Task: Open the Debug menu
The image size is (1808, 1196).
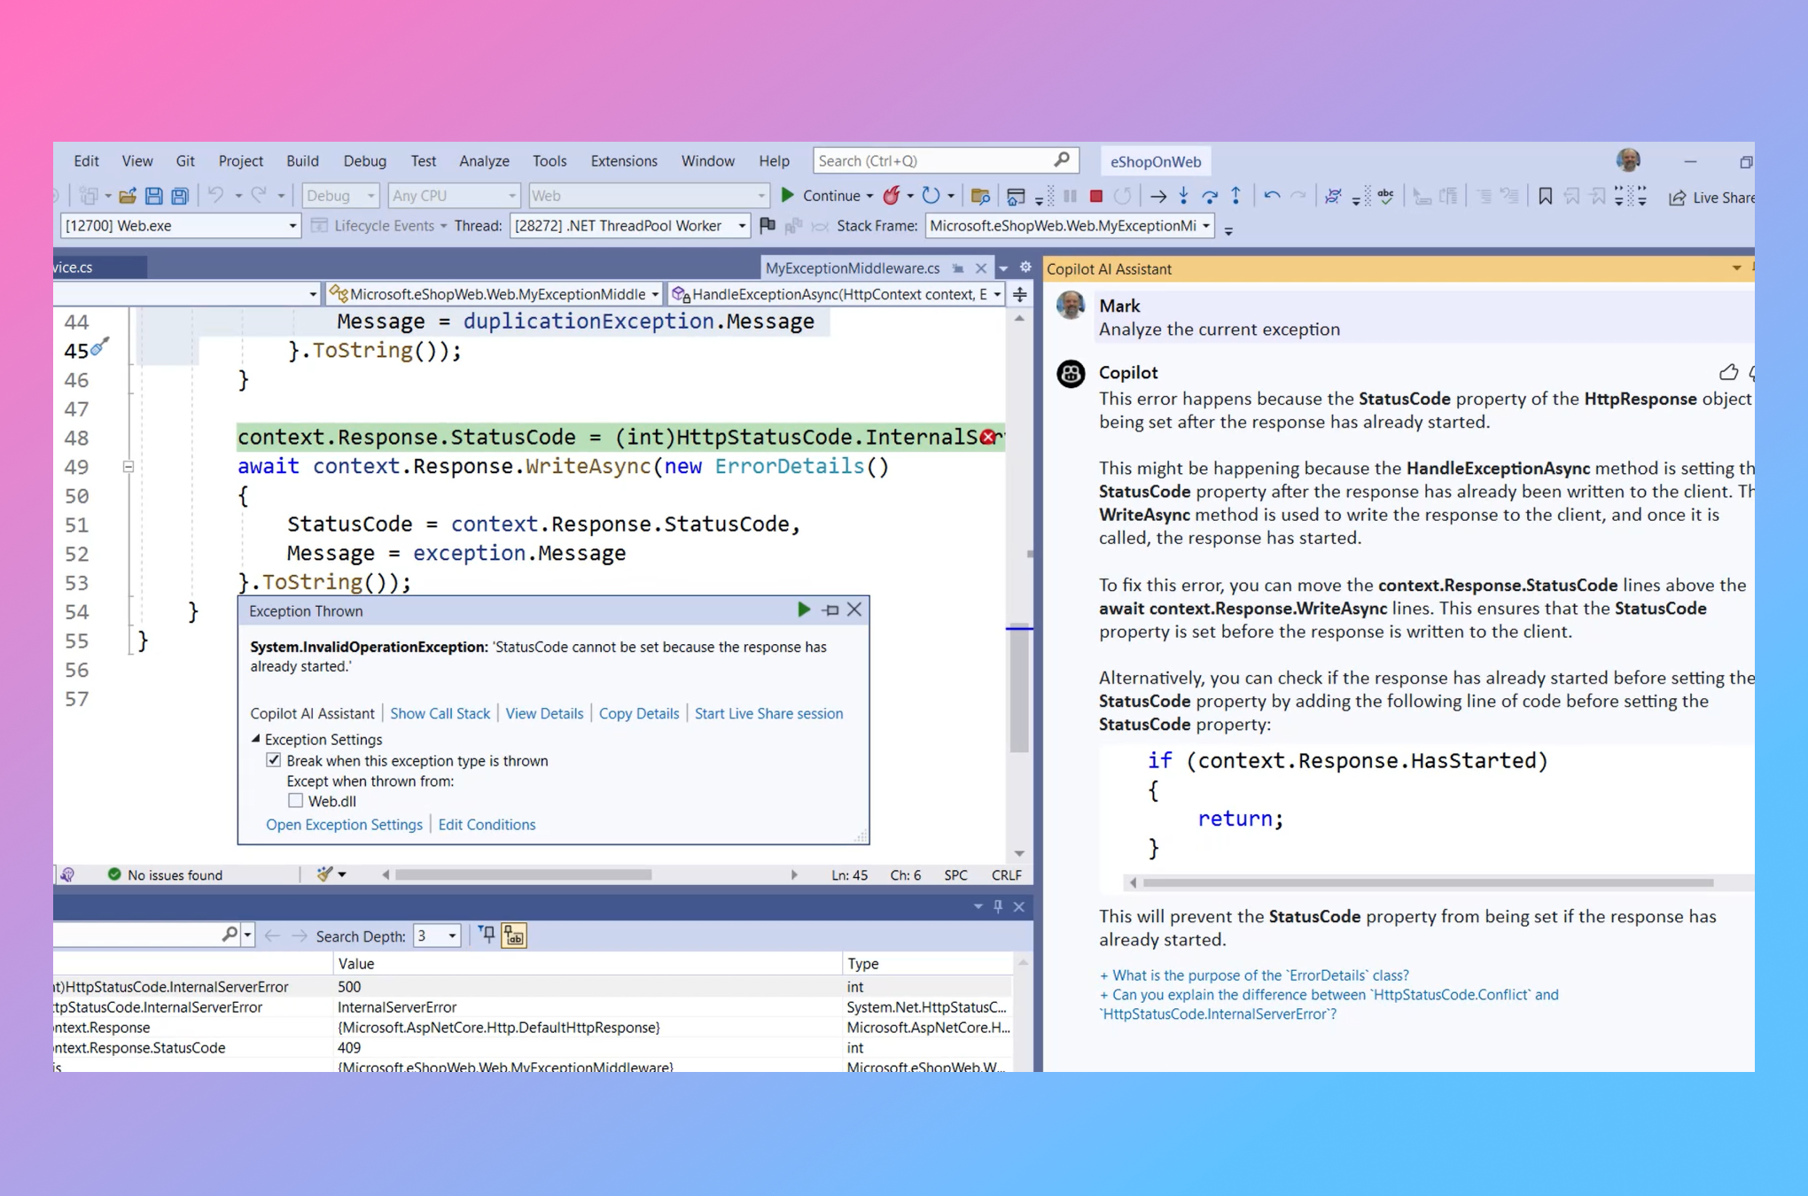Action: (x=365, y=161)
